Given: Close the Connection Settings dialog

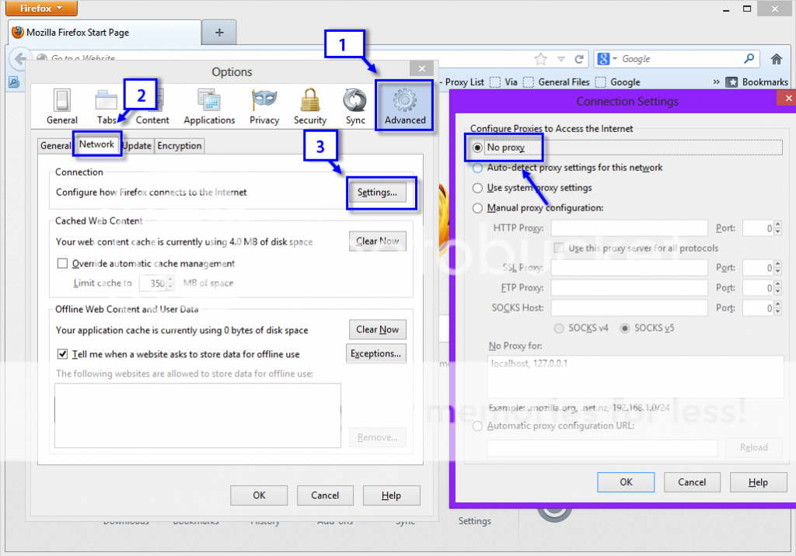Looking at the screenshot, I should 788,98.
